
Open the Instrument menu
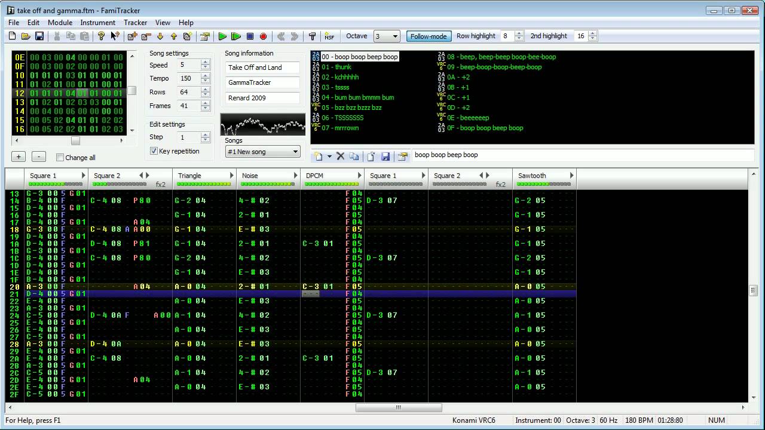coord(98,23)
